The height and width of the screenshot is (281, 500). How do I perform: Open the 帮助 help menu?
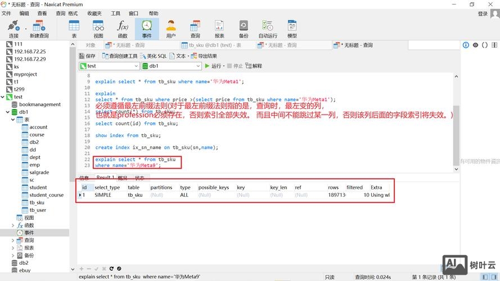coord(154,13)
